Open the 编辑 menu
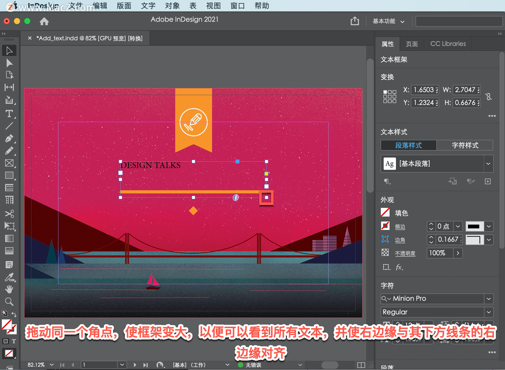The width and height of the screenshot is (505, 370). click(x=100, y=6)
